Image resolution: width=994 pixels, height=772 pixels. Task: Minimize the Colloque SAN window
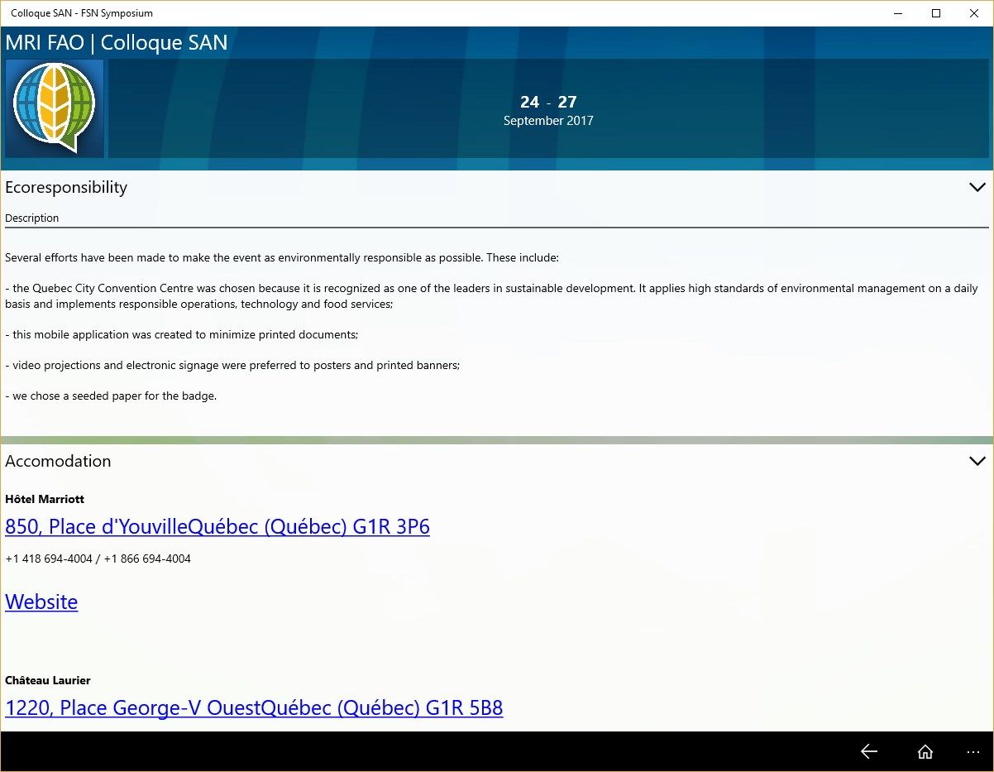898,13
